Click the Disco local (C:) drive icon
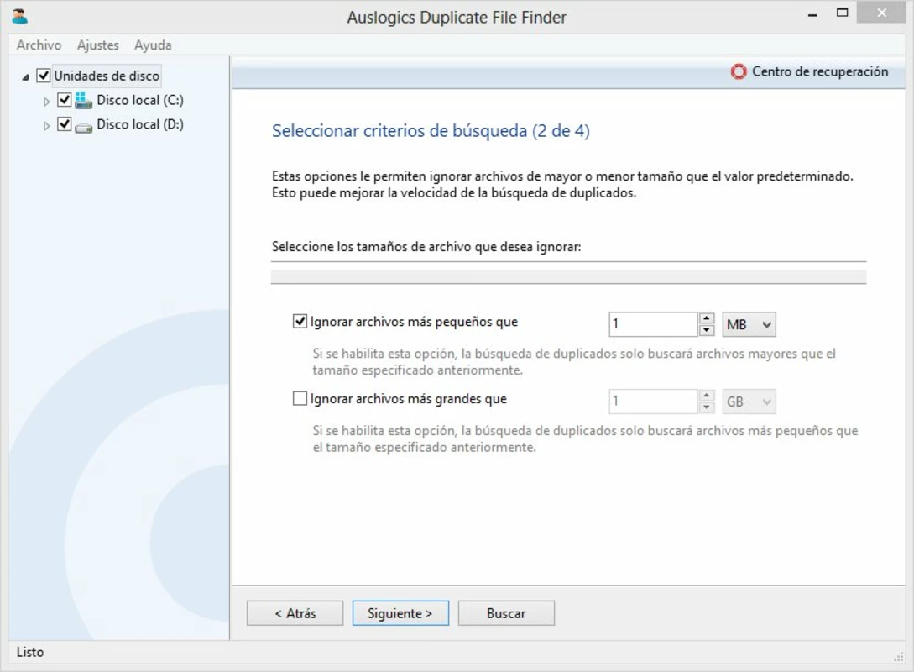Viewport: 914px width, 672px height. [83, 100]
